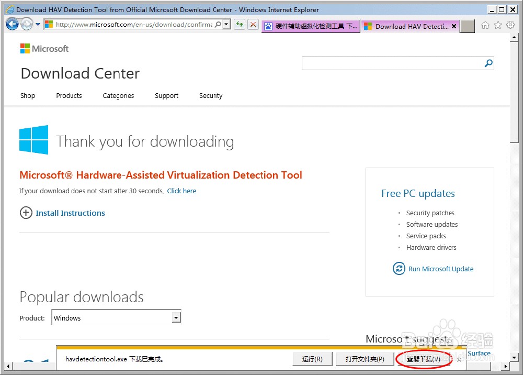Screen dimensions: 523x375
Task: Click 'Service packs' list item
Action: [426, 236]
